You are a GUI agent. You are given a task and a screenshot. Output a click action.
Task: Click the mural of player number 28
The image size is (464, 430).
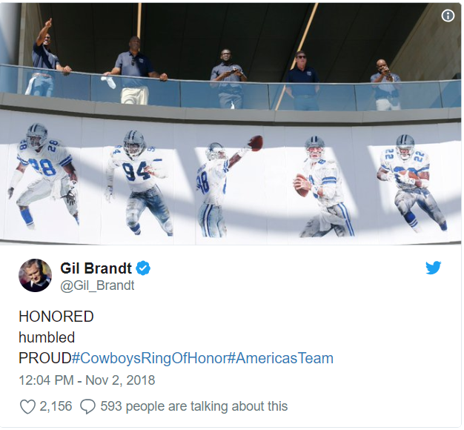coord(44,176)
